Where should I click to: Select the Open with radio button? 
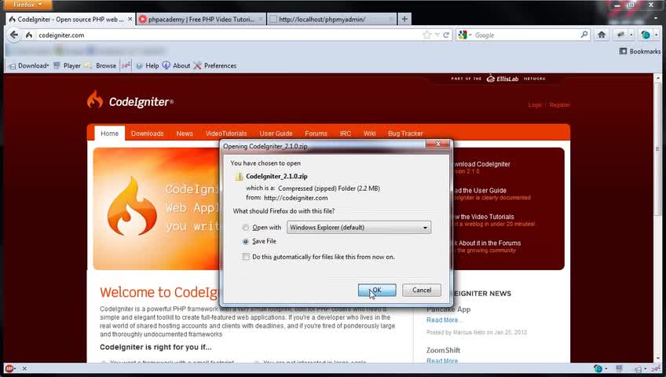(x=246, y=228)
